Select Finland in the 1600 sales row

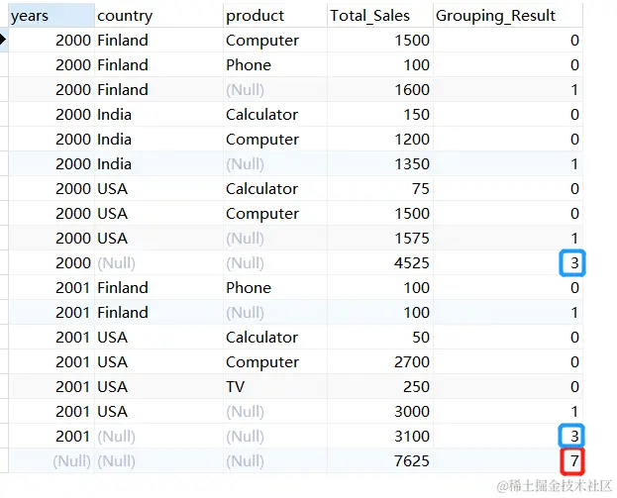159,90
